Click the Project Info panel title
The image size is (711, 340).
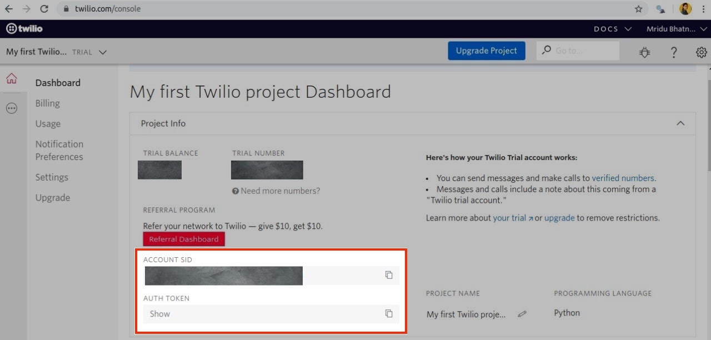163,123
